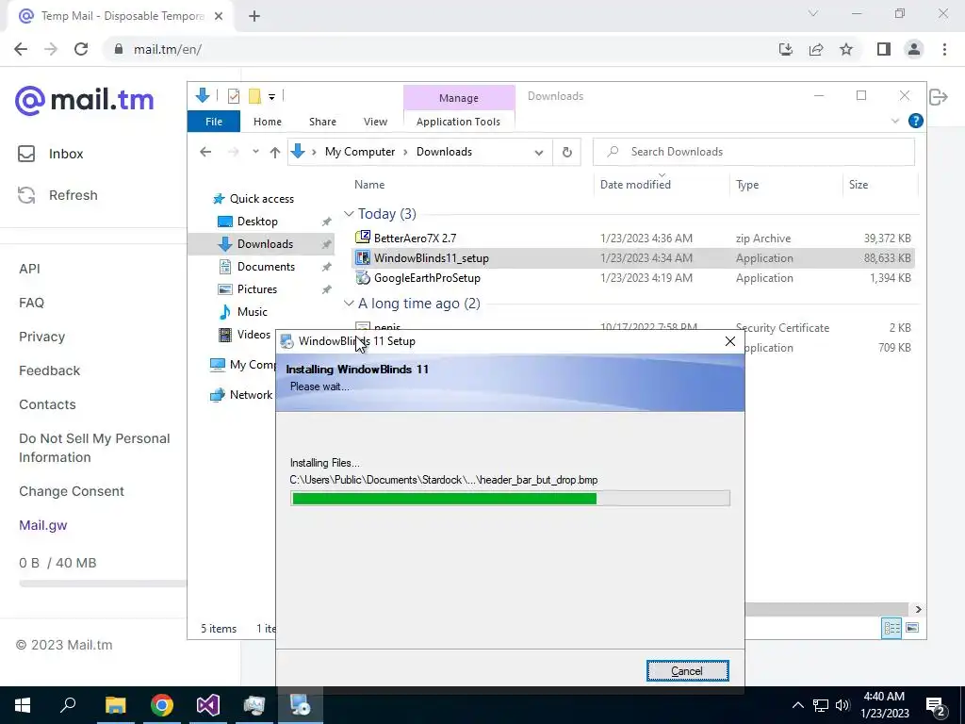Click the green installation progress bar
The width and height of the screenshot is (965, 724).
(x=510, y=498)
